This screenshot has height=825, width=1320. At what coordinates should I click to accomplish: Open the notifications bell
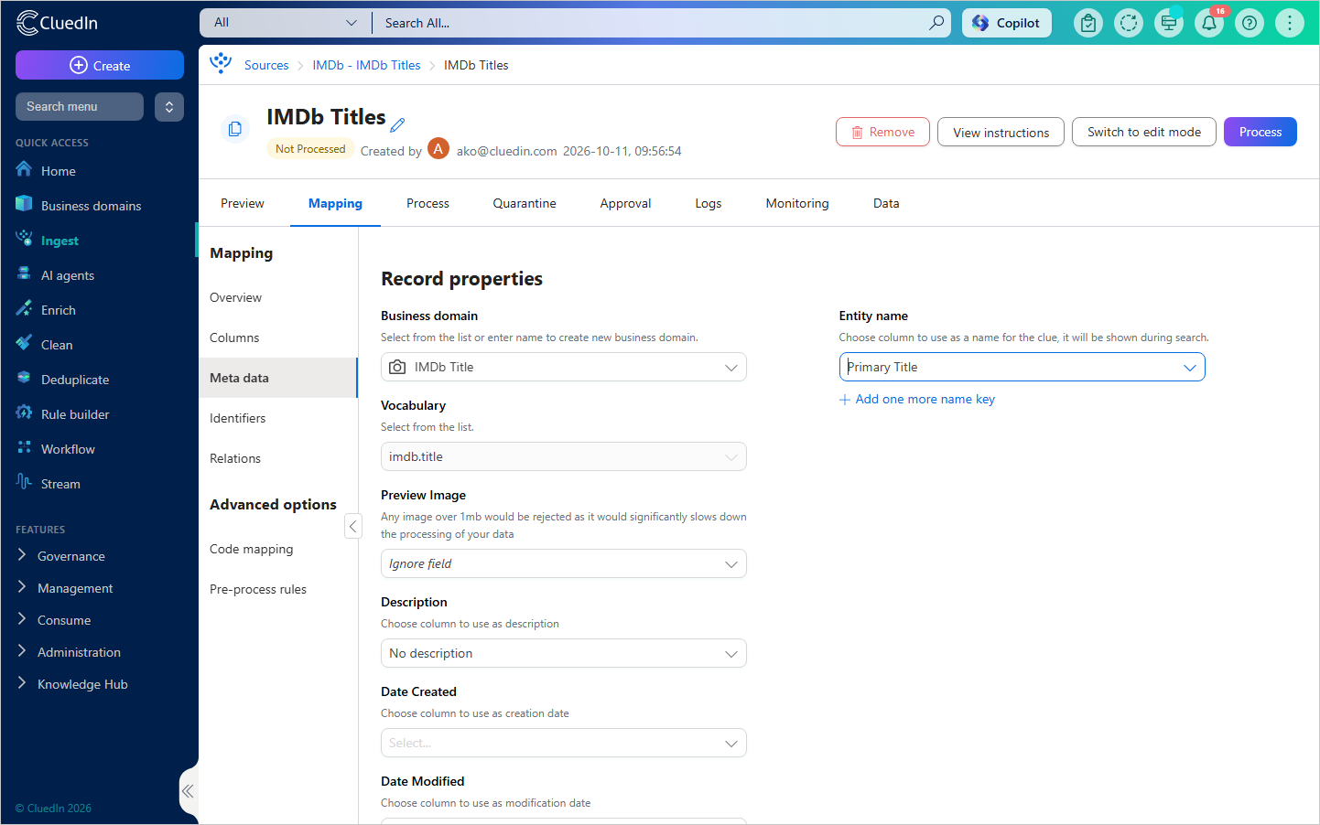tap(1209, 23)
